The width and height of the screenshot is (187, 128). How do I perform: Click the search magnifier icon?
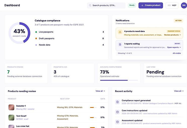pyautogui.click(x=90, y=5)
